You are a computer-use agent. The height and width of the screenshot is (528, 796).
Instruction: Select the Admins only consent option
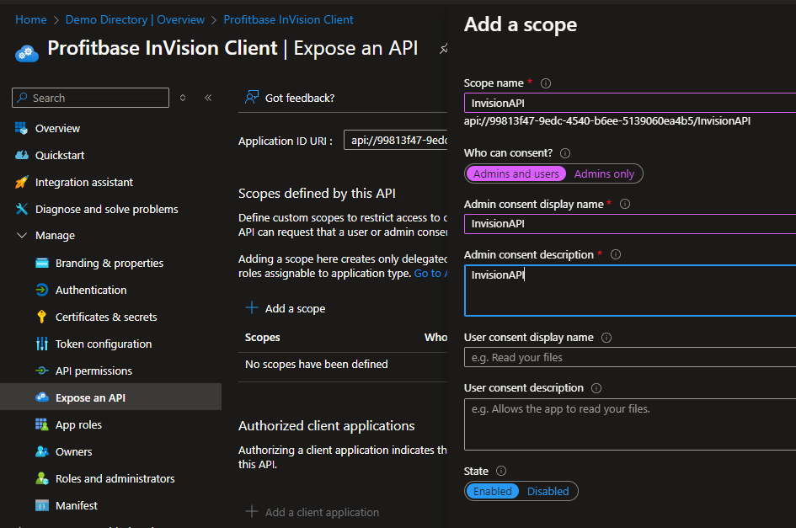click(604, 173)
